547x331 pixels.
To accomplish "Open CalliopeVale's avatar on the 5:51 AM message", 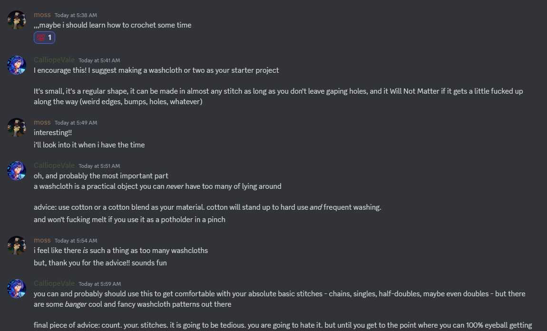I will click(x=17, y=171).
